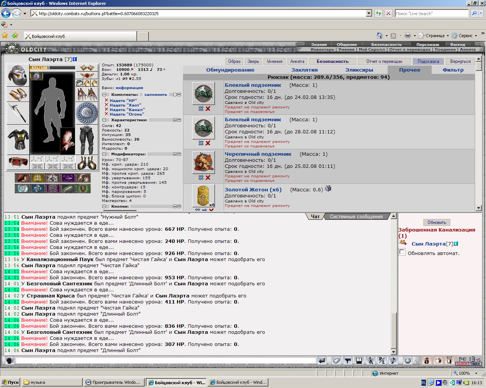Screen dimensions: 486x388
Task: Switch to Системные сообщения chat tab
Action: point(356,217)
